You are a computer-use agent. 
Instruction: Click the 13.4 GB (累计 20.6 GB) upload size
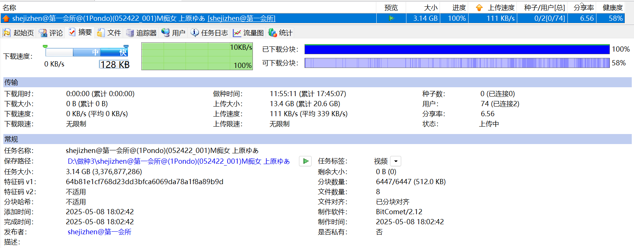[305, 104]
